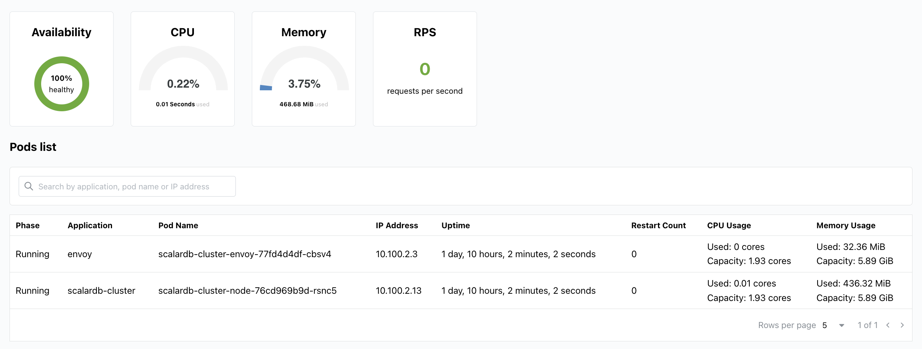Click the search magnifier icon
The width and height of the screenshot is (922, 349).
click(29, 186)
